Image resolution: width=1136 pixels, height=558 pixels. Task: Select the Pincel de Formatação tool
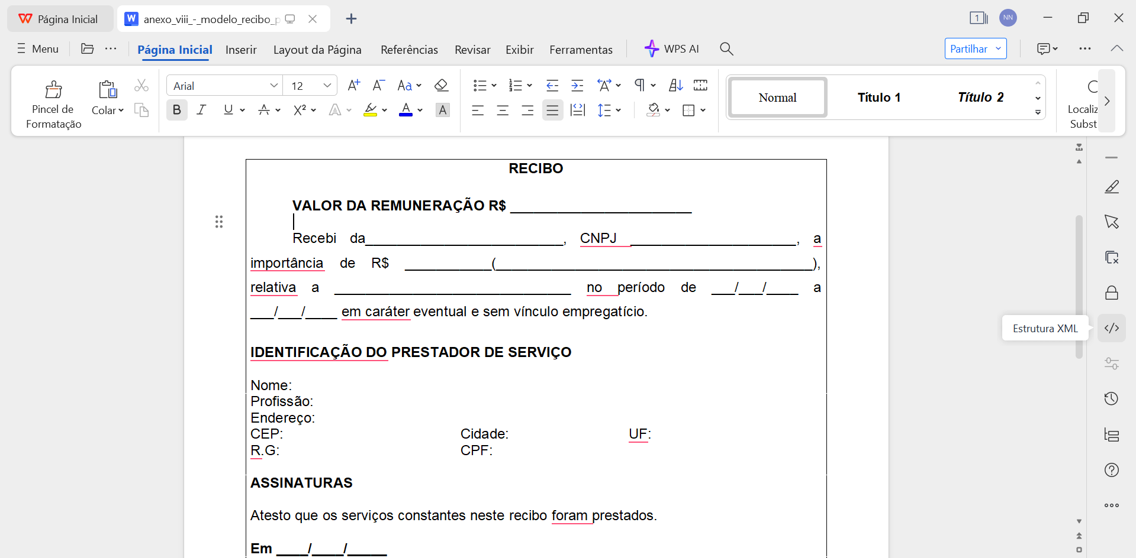[x=53, y=102]
